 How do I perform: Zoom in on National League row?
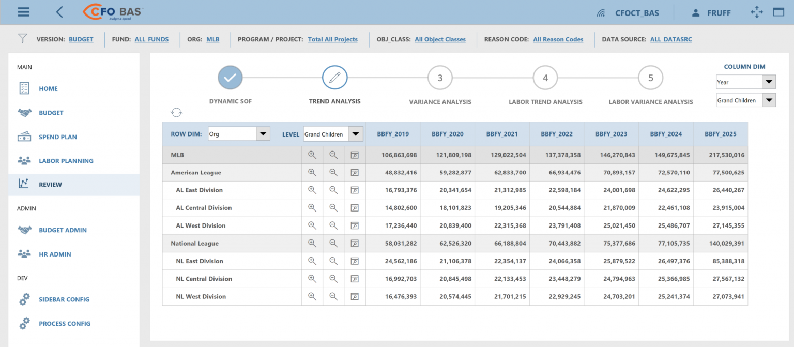pos(312,243)
